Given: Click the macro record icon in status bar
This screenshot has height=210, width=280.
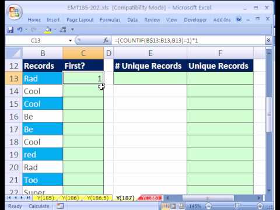Looking at the screenshot, I should (x=60, y=206).
